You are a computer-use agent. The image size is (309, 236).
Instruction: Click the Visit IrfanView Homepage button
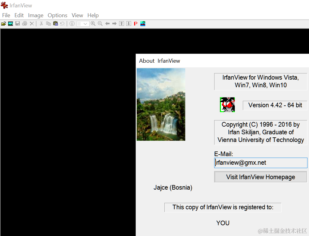coord(260,177)
